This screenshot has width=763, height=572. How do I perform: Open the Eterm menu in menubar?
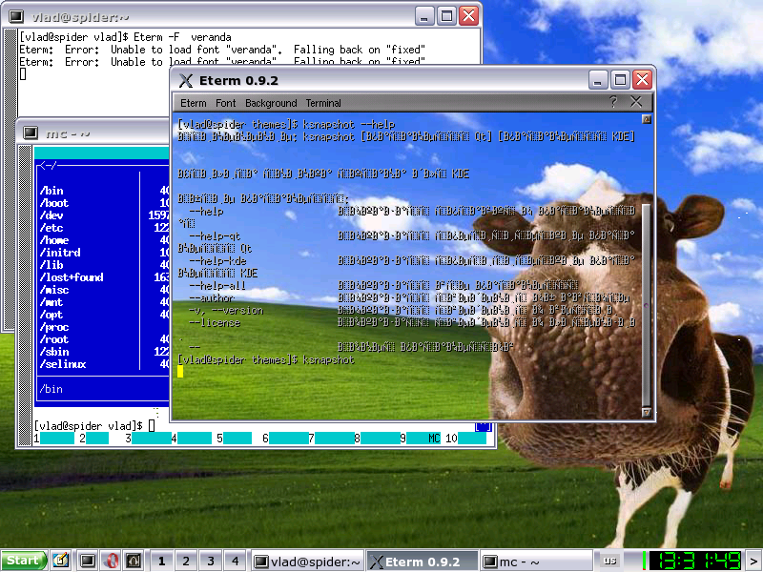[193, 103]
